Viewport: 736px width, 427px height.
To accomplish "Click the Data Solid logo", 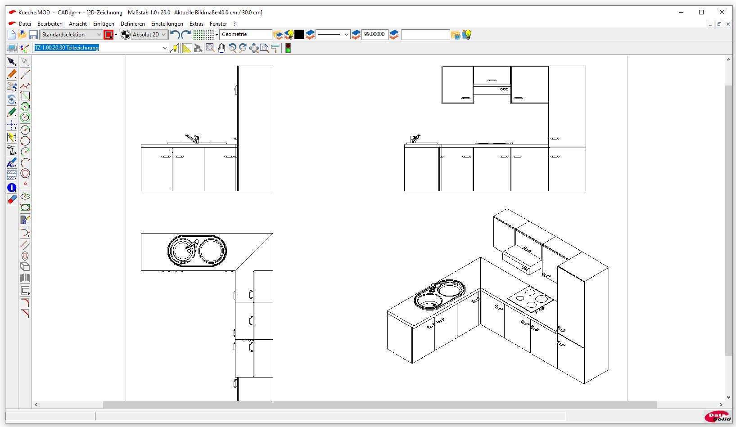I will pyautogui.click(x=718, y=416).
